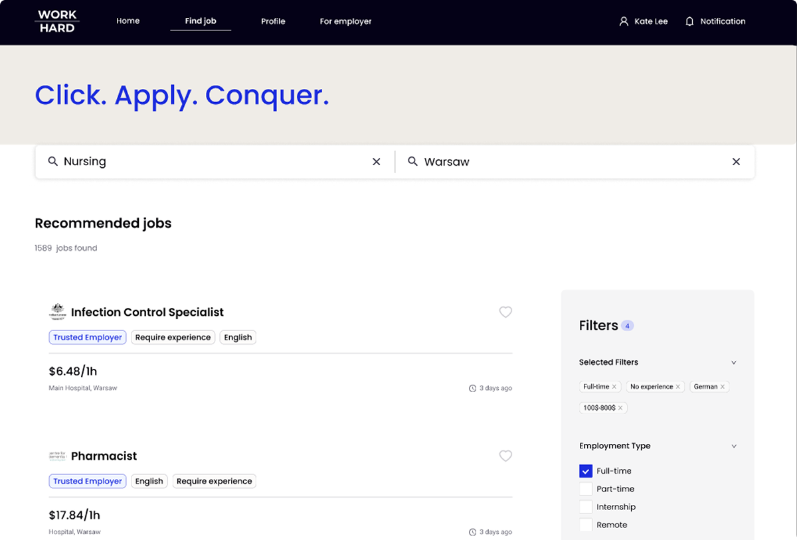Click the WORK HARD logo
Screen dimensions: 797x540
57,21
